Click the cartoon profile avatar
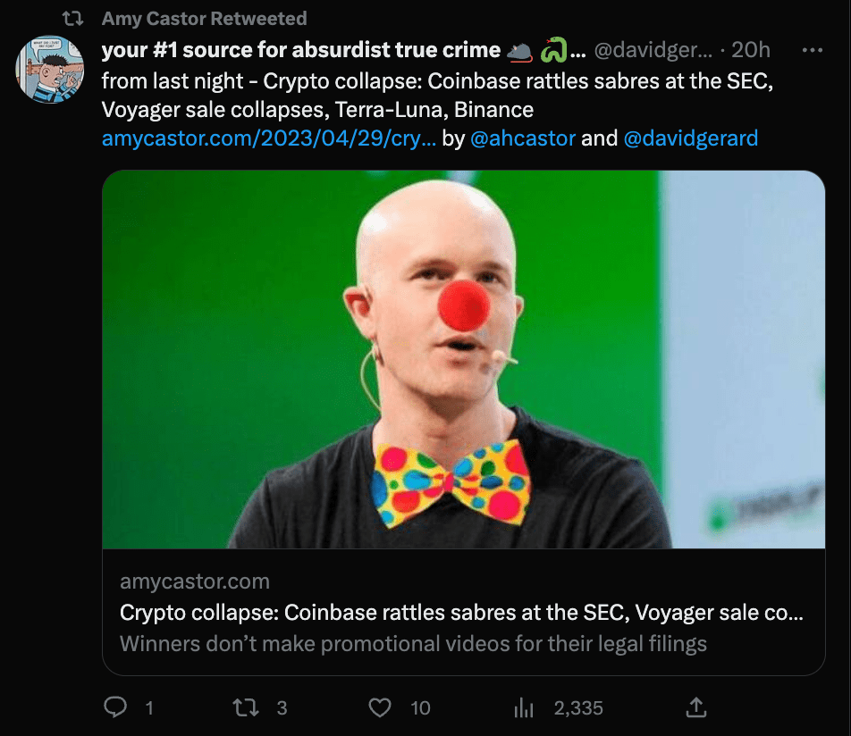 [50, 70]
